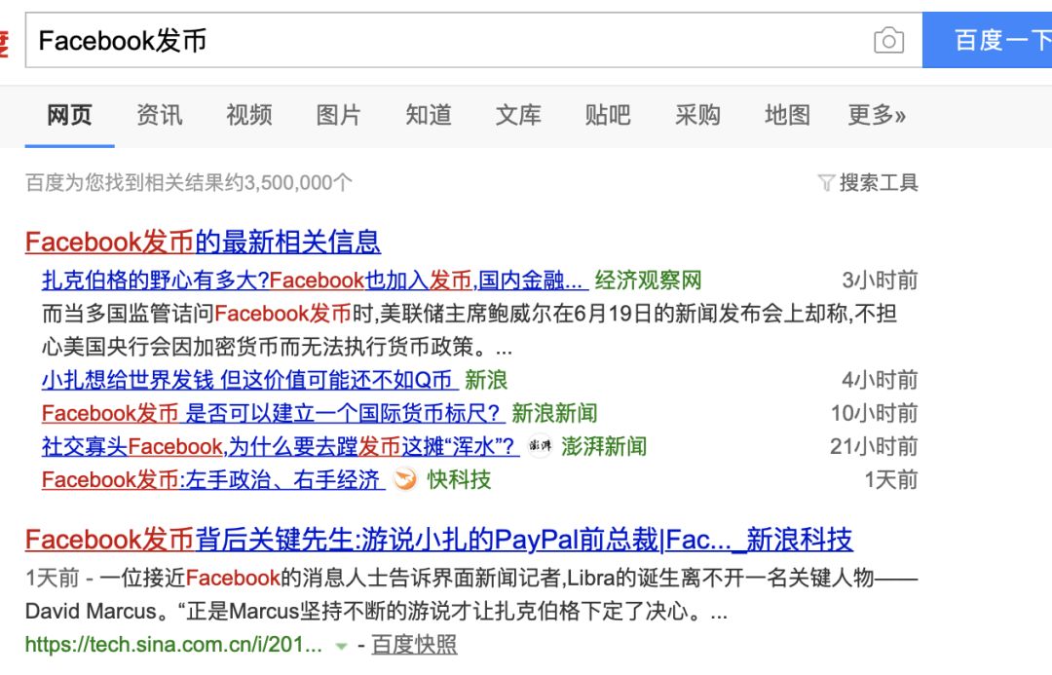Open 搜索工具 search tools
The height and width of the screenshot is (675, 1052).
(x=879, y=182)
